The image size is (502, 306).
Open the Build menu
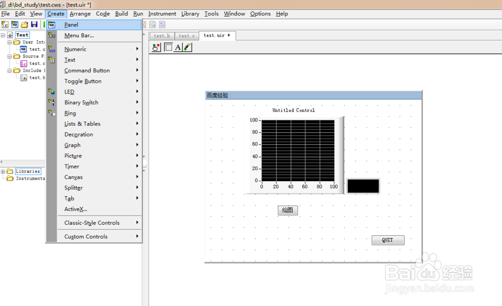click(x=121, y=14)
